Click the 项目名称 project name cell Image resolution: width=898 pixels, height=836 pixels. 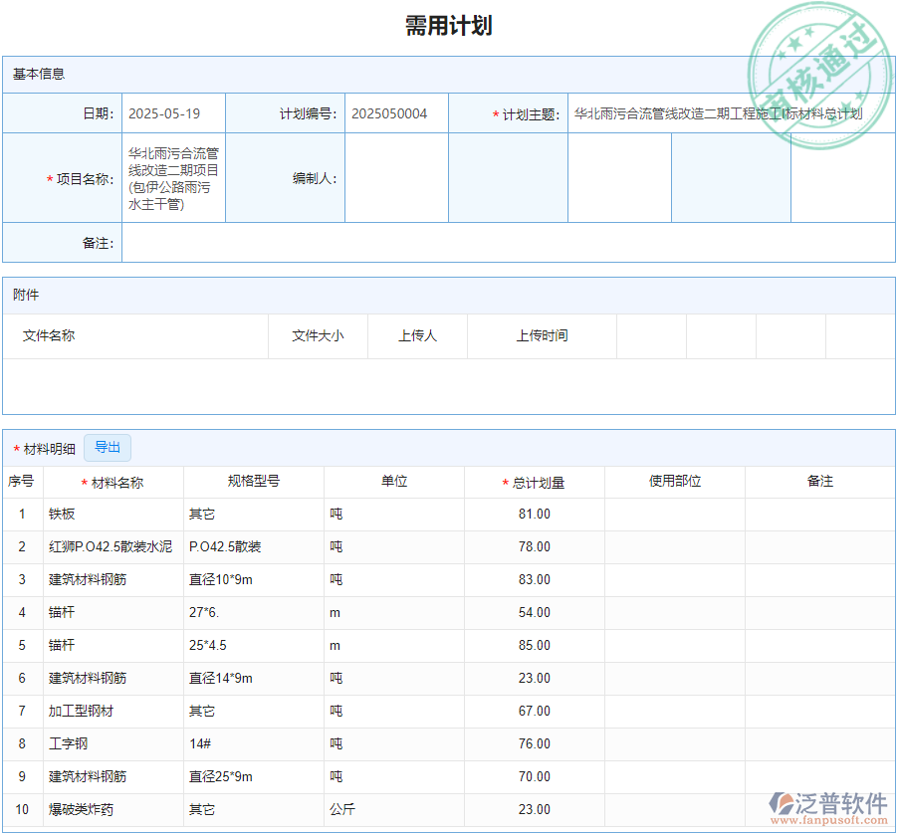click(x=173, y=177)
